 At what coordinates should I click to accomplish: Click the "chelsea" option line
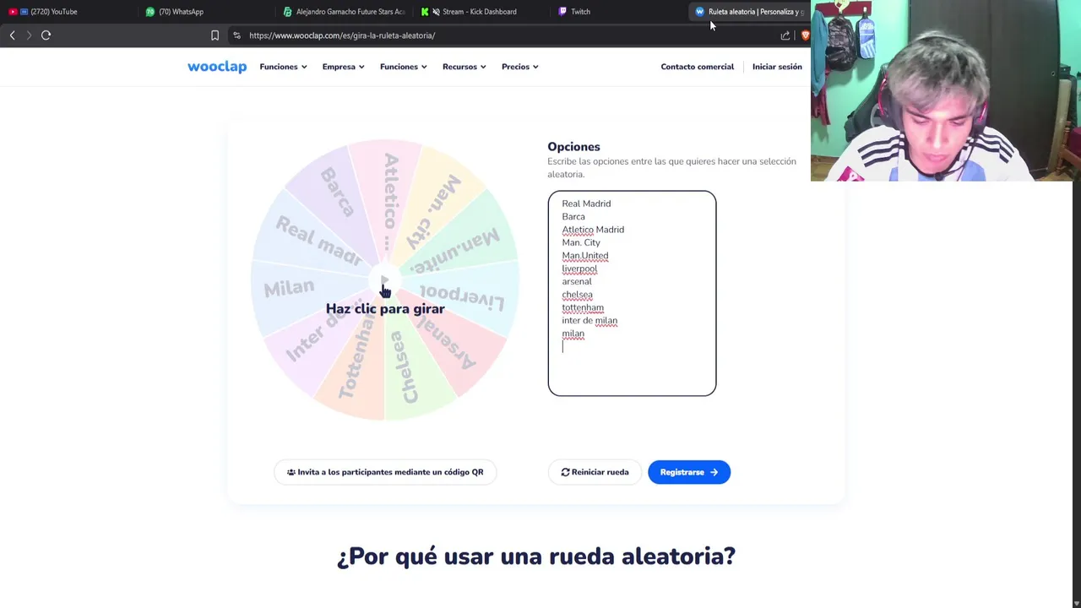point(577,295)
